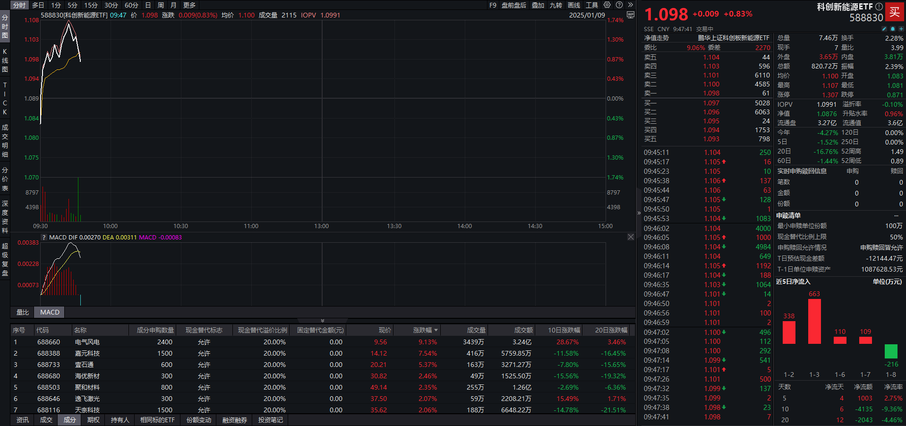This screenshot has height=426, width=906.
Task: Expand hidden toolbar items double-arrow
Action: [x=630, y=5]
